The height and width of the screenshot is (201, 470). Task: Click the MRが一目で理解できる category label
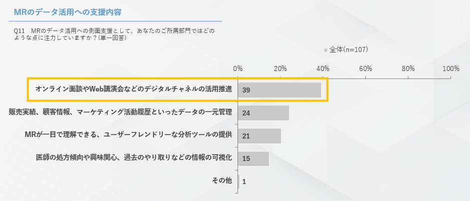(128, 135)
